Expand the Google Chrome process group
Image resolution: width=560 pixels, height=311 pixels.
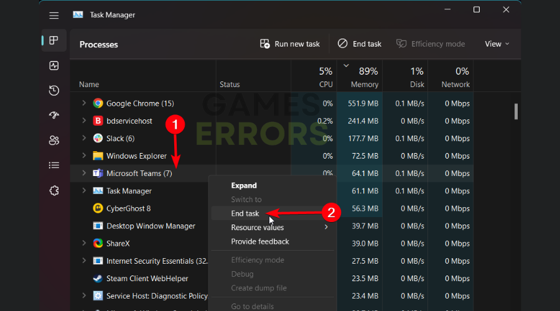coord(84,103)
